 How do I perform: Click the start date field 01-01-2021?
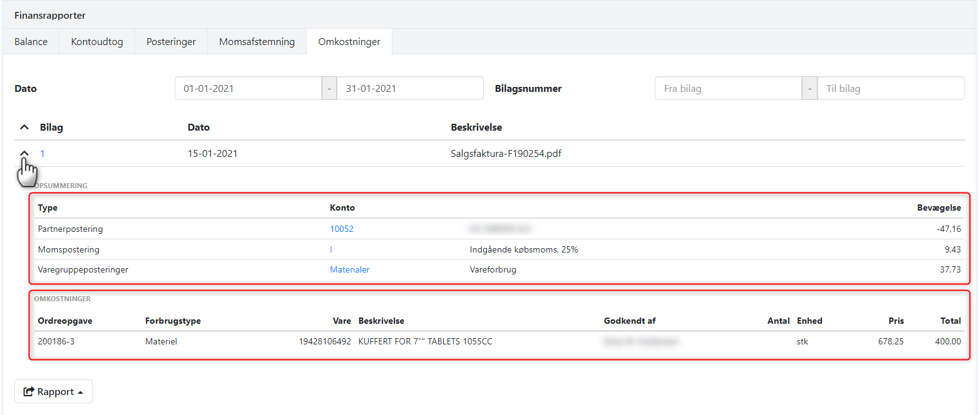[x=248, y=89]
